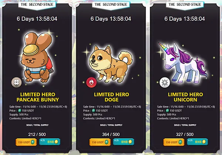Image resolution: width=222 pixels, height=155 pixels.
Task: Click the green USDT icon next to Bunny price
Action: tap(20, 111)
